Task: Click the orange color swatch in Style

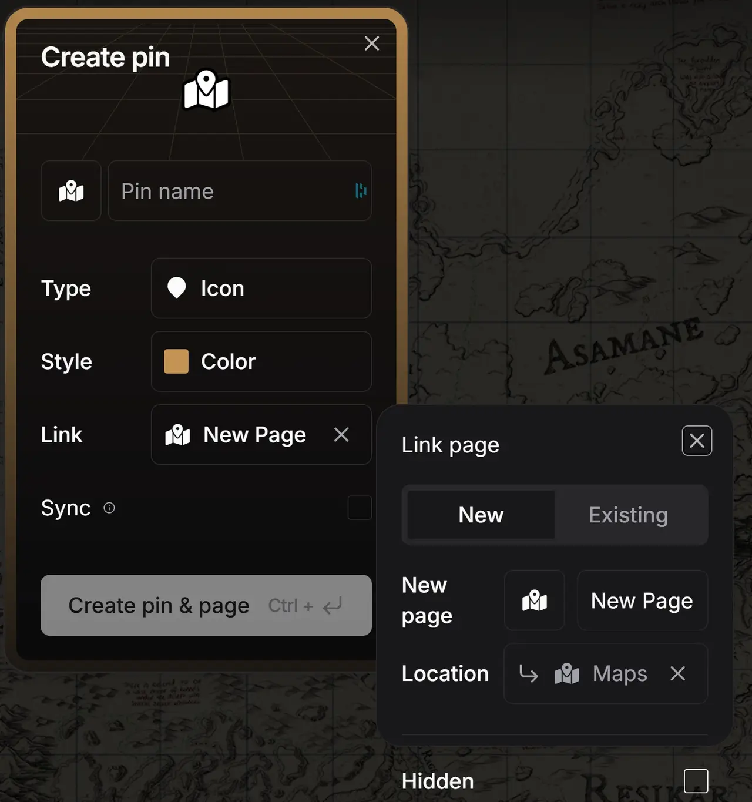Action: pos(176,361)
